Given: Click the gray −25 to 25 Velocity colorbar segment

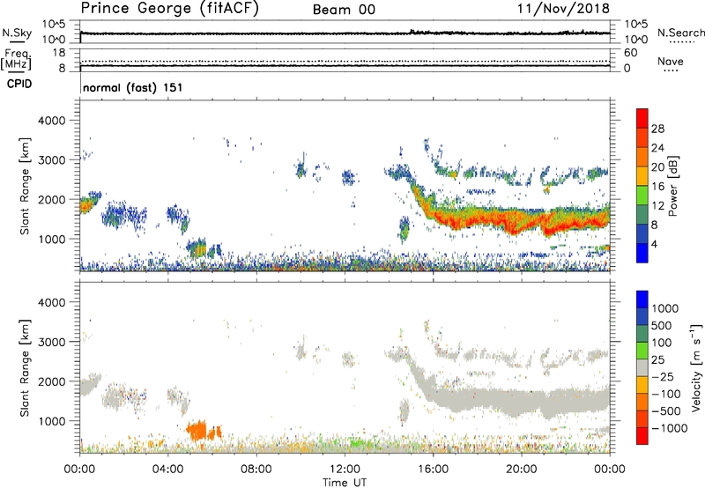Looking at the screenshot, I should coord(642,367).
